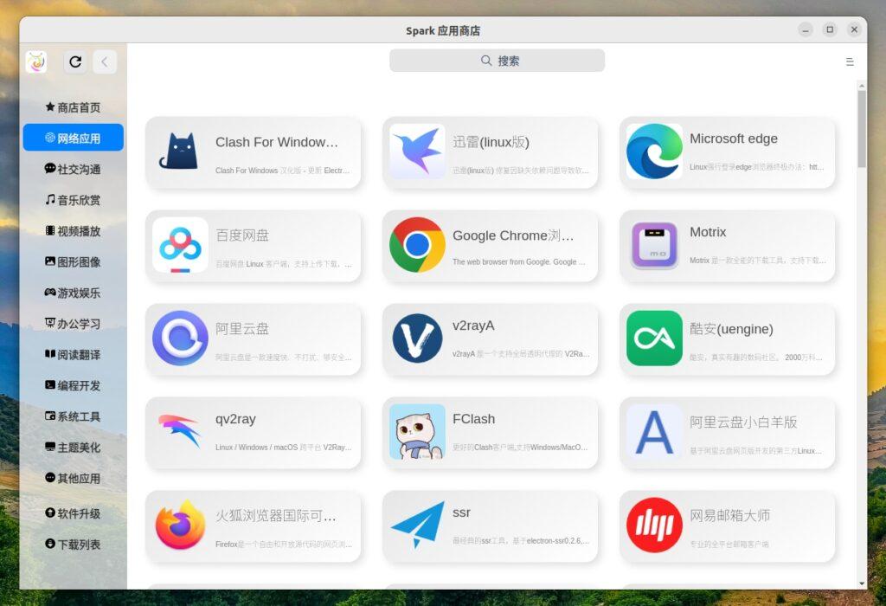The height and width of the screenshot is (606, 886).
Task: Switch to 商店首页 in the sidebar
Action: 73,107
